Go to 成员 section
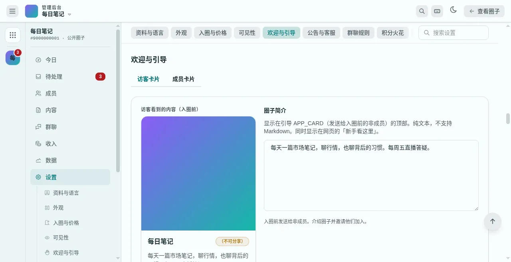Screen dimensions: 511x262 tap(70, 93)
